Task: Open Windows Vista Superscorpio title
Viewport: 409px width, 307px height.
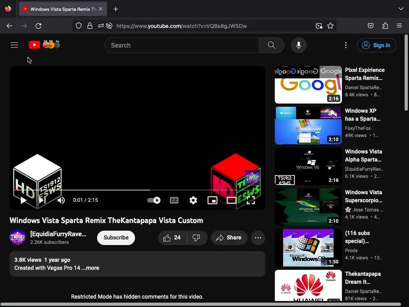Action: click(x=363, y=196)
